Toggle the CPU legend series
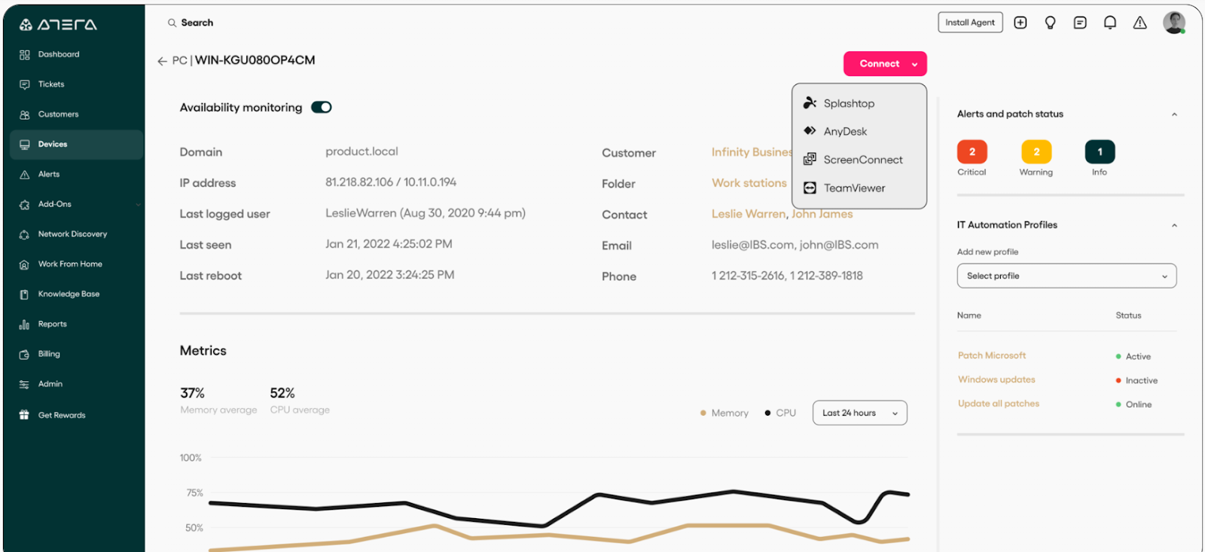This screenshot has width=1205, height=552. click(x=780, y=413)
